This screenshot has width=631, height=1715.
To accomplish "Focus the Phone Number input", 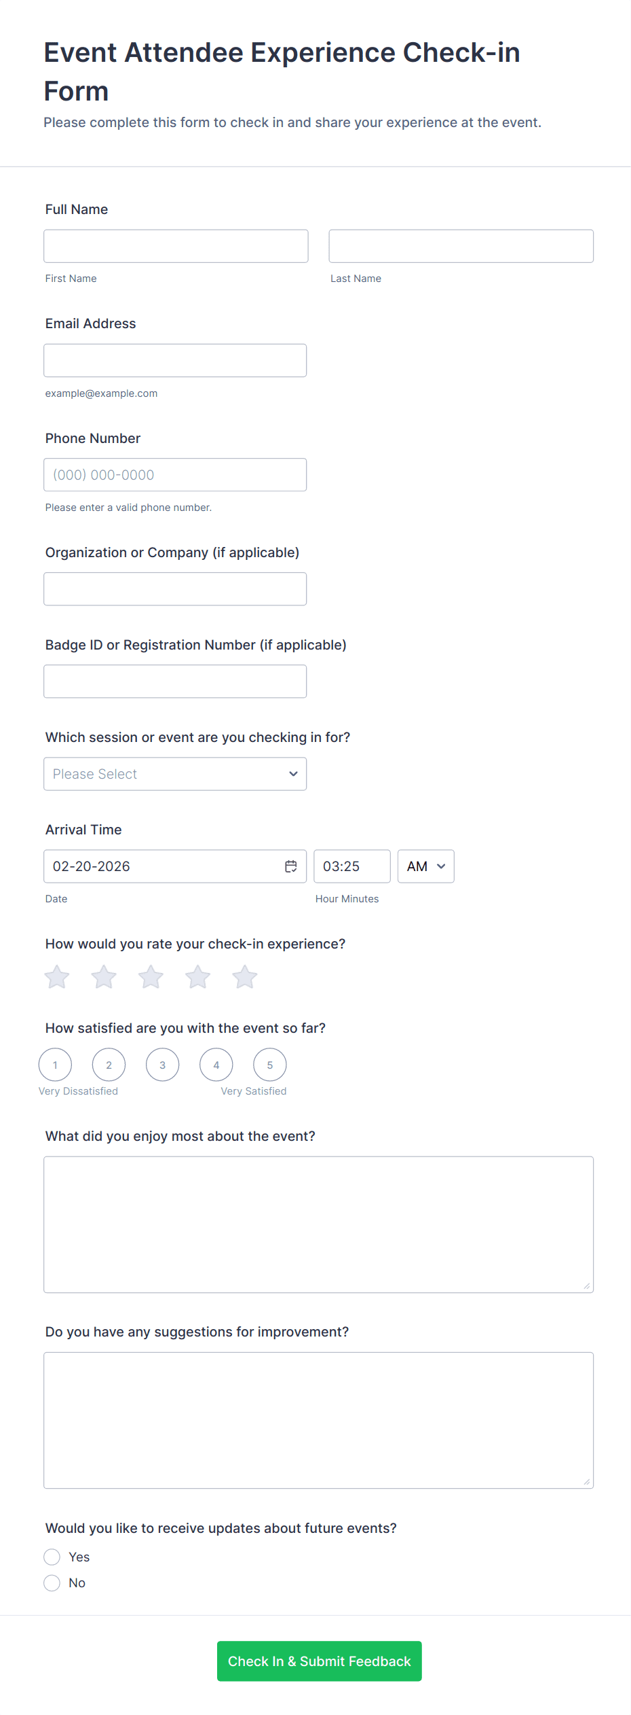I will coord(175,475).
